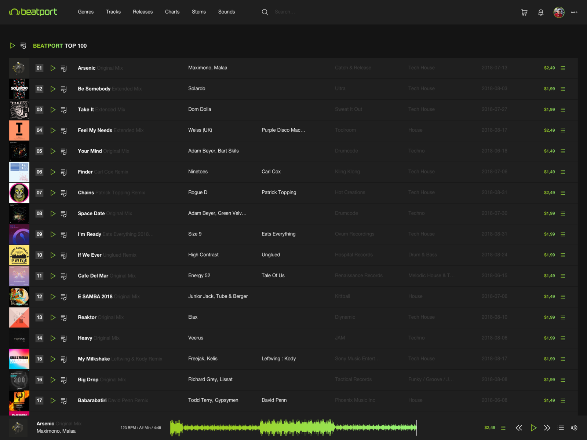Open notifications bell icon
This screenshot has width=587, height=440.
coord(541,12)
